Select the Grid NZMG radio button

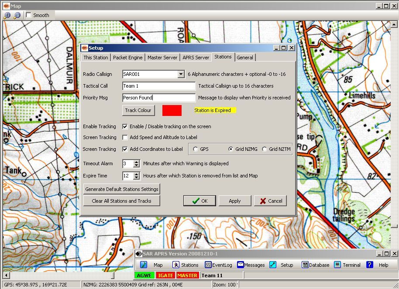pos(230,149)
